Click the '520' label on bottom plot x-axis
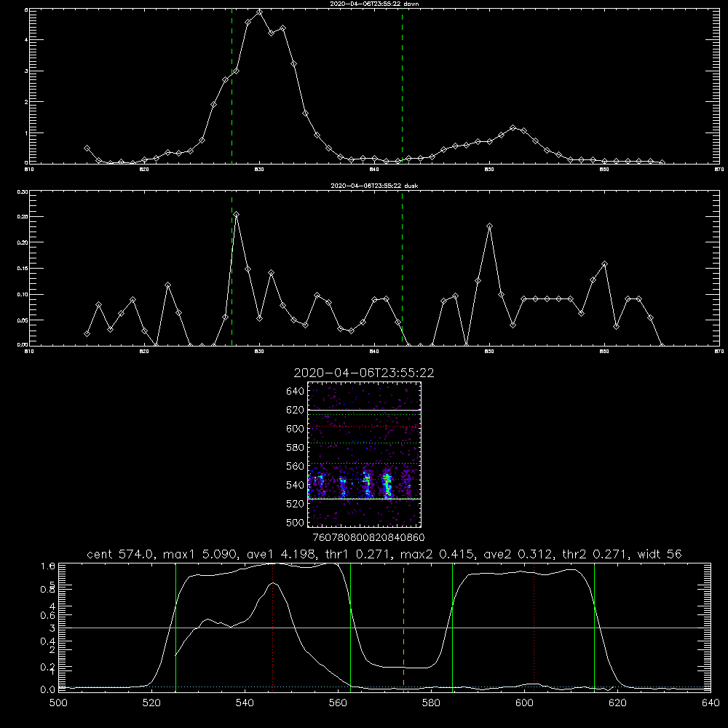The width and height of the screenshot is (728, 728). (x=151, y=703)
